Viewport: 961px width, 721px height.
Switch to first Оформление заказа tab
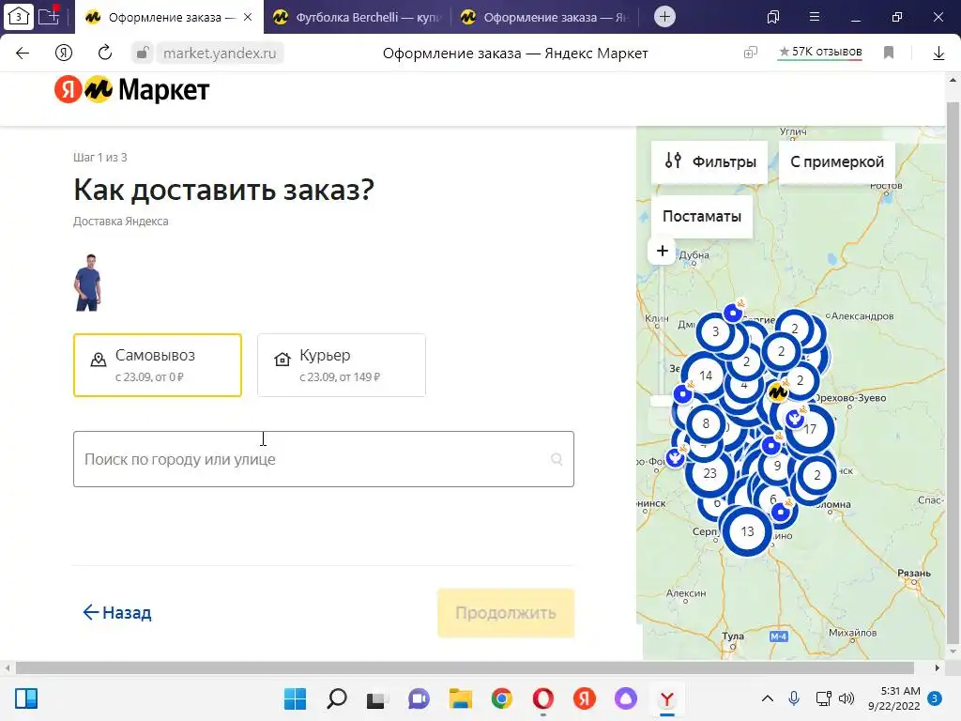[169, 17]
